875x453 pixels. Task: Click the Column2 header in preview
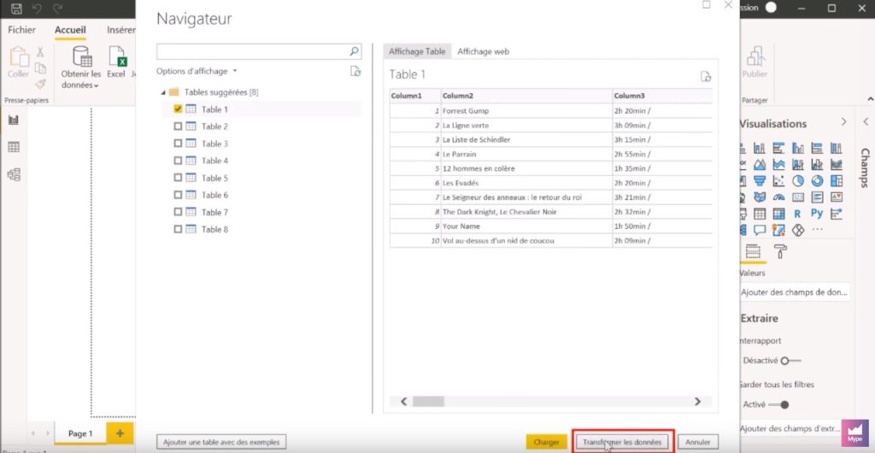coord(526,96)
